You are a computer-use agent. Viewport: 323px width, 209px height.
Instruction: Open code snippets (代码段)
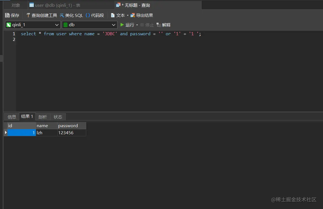95,15
